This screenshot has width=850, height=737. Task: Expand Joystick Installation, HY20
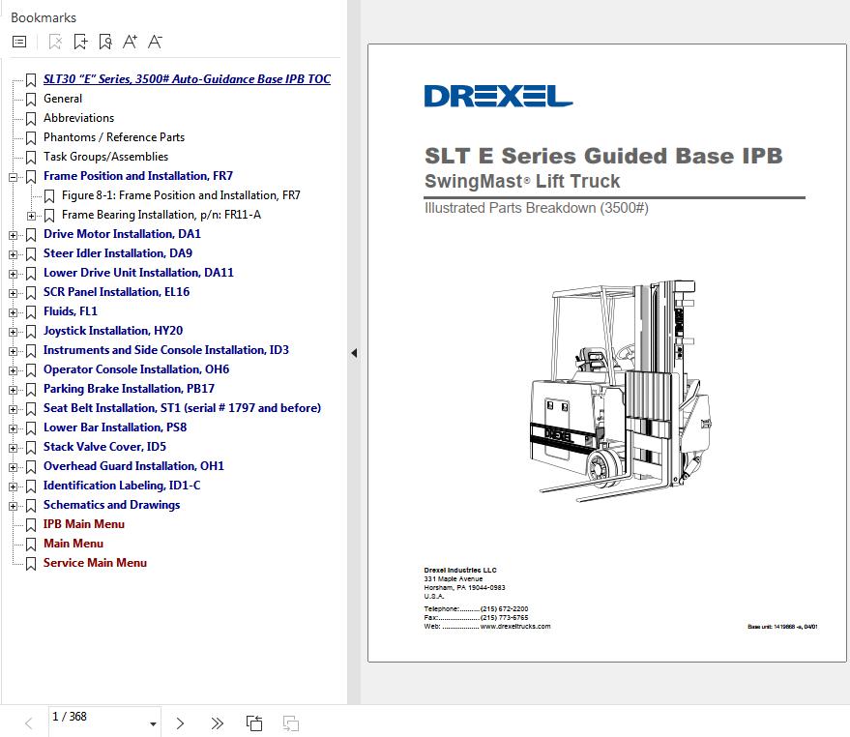(x=13, y=332)
